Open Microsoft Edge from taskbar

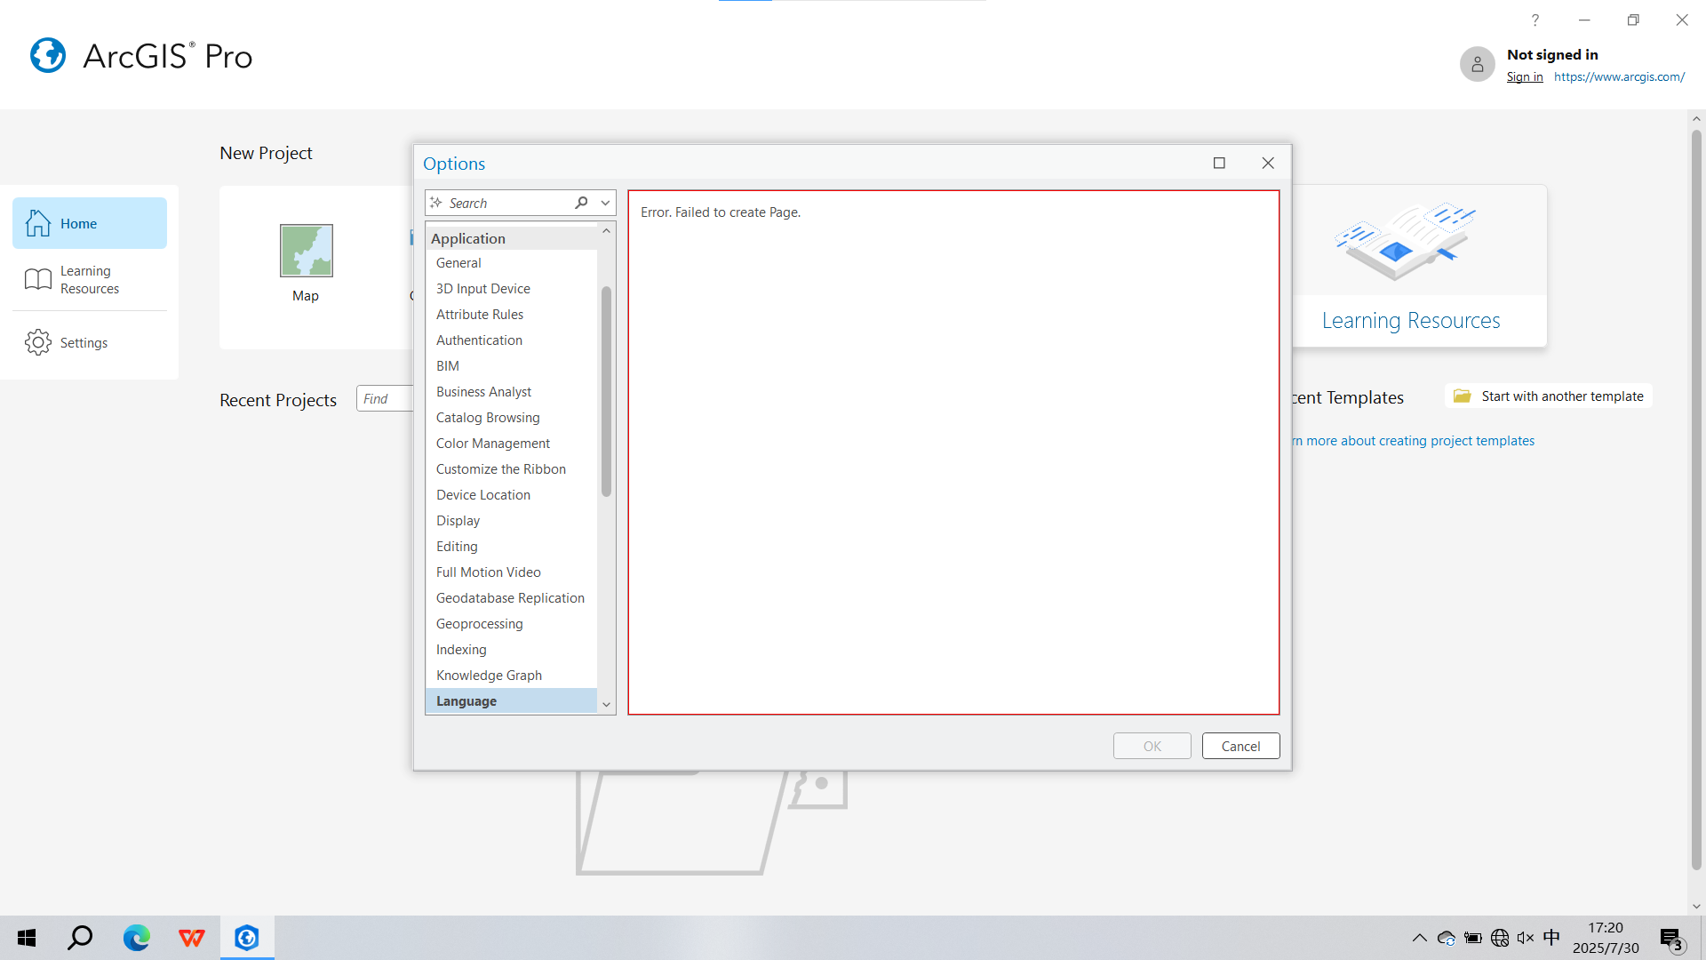pos(136,938)
